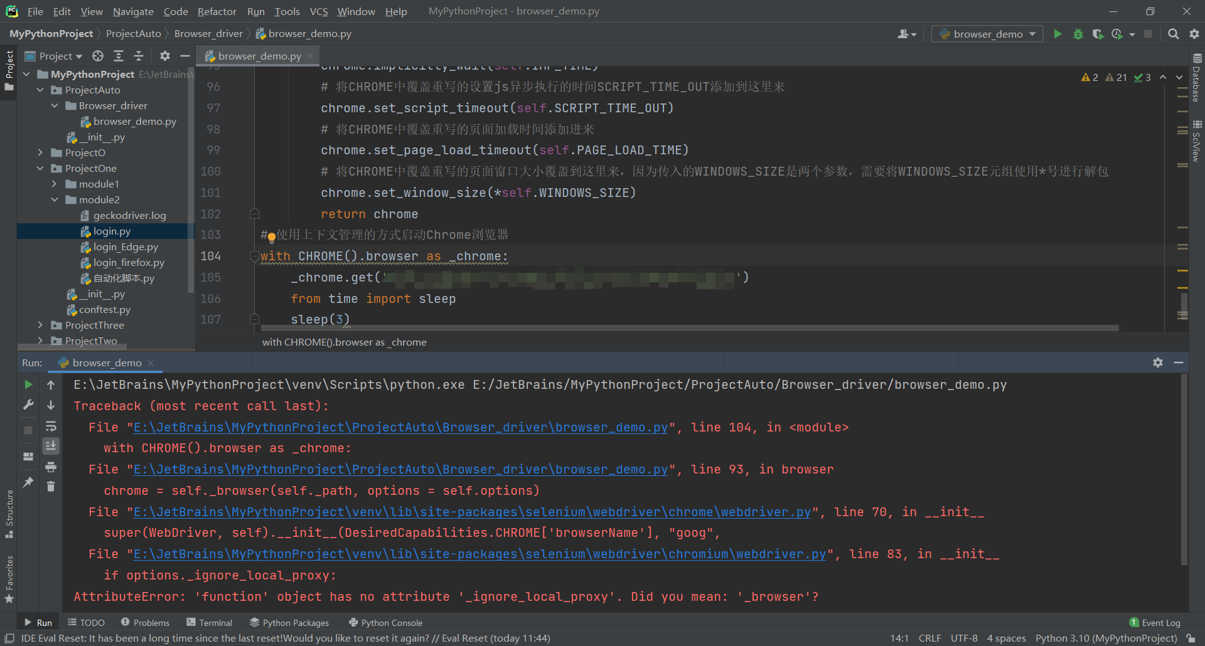Open the Refactor menu

click(x=217, y=11)
